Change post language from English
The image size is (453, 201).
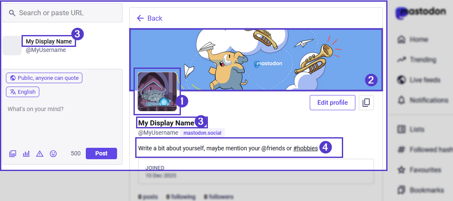click(22, 92)
